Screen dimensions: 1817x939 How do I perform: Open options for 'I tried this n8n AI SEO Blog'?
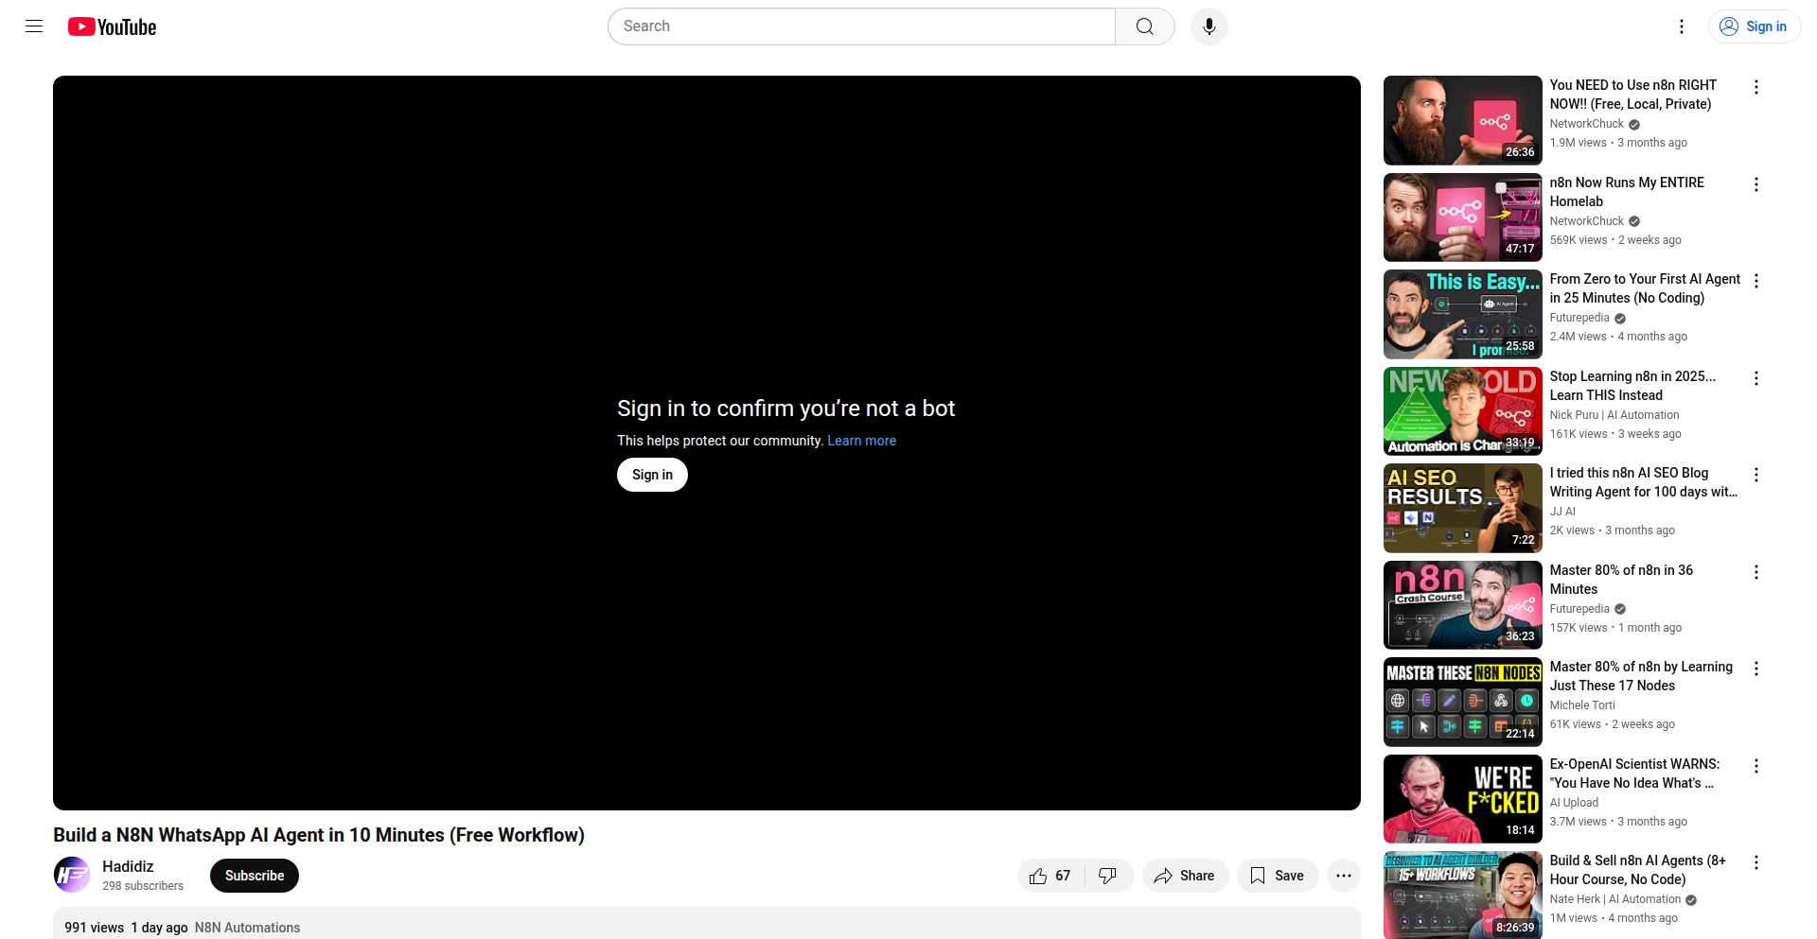tap(1755, 475)
